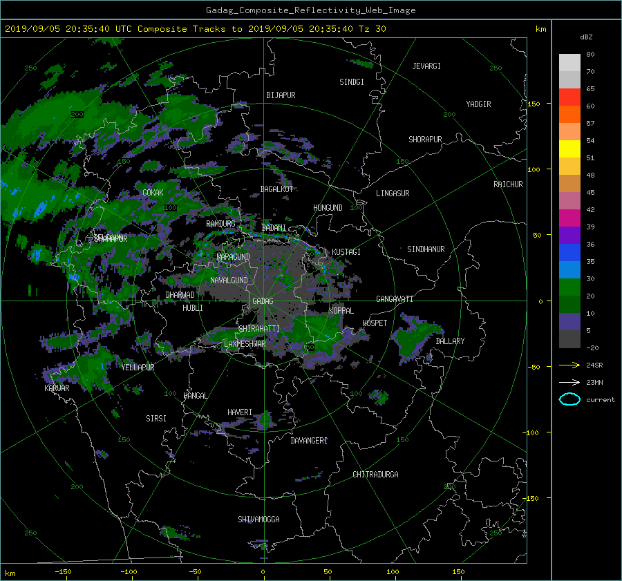The height and width of the screenshot is (581, 622).
Task: Click the blue 35-36 dBZ color swatch
Action: click(569, 253)
